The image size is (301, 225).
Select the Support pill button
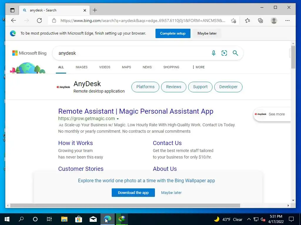200,87
